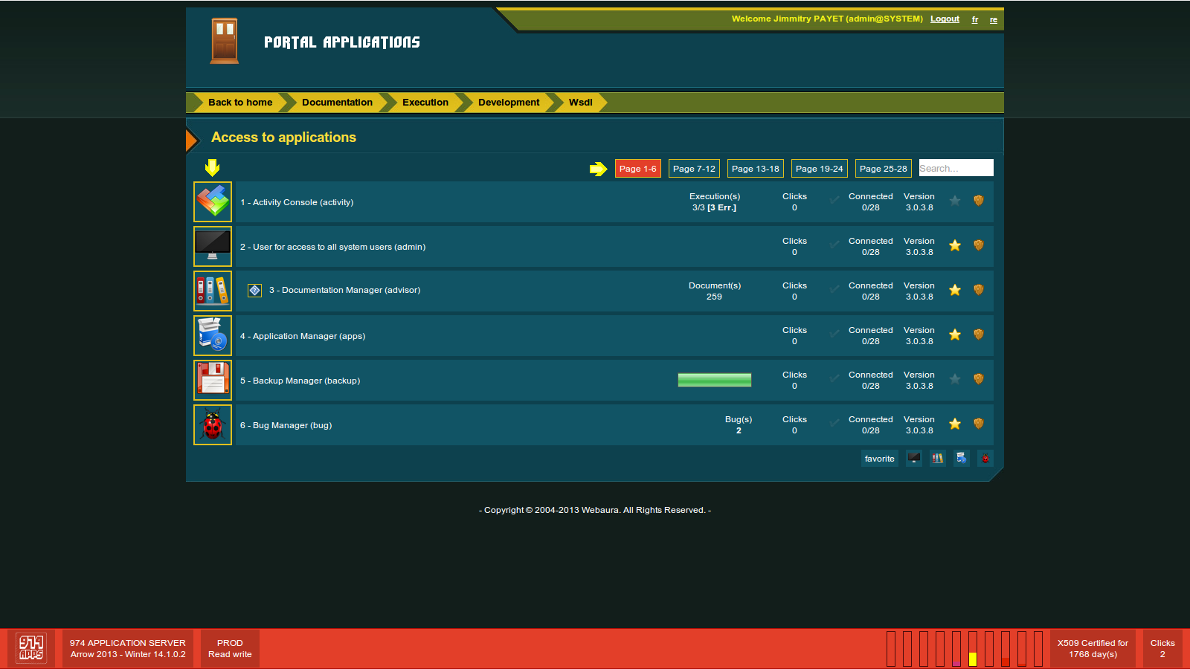Click the Application Manager row icon
This screenshot has width=1190, height=669.
213,335
